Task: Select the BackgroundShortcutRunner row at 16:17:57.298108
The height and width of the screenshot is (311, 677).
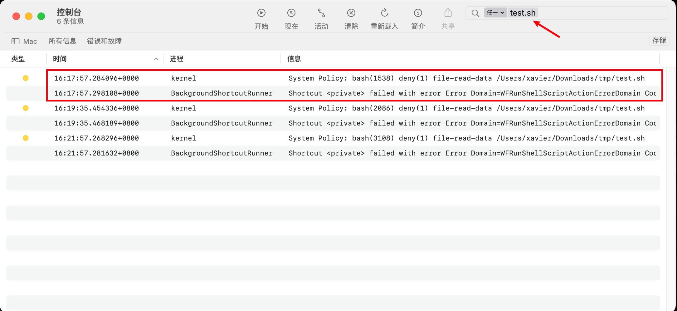Action: 333,93
